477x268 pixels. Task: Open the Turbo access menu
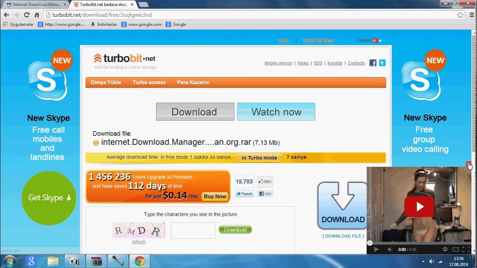coord(149,82)
